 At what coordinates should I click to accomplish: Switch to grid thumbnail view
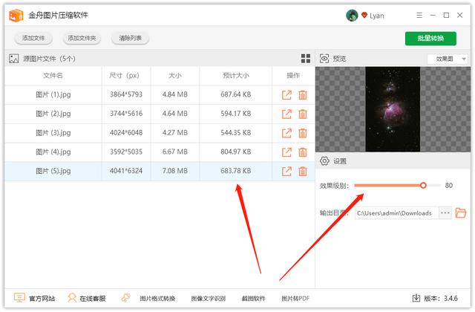tap(305, 59)
